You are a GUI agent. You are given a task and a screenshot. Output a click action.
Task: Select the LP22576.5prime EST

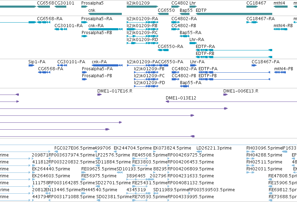tap(98, 159)
